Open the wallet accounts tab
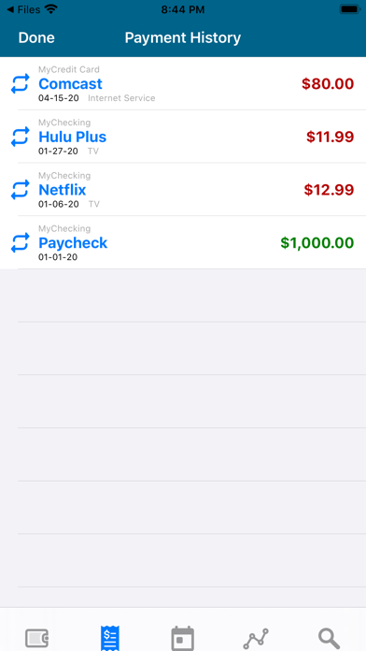 tap(37, 638)
